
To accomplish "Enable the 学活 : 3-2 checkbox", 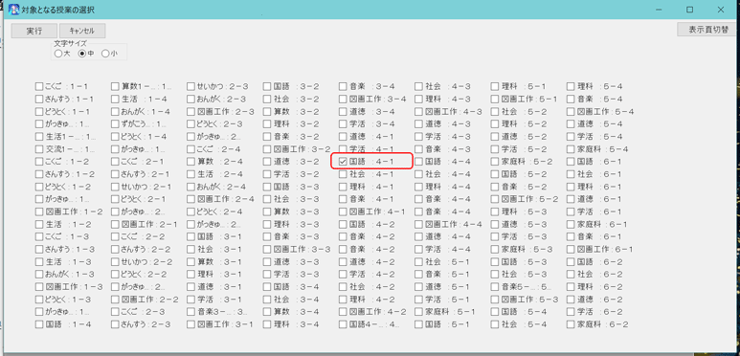I will (x=267, y=174).
